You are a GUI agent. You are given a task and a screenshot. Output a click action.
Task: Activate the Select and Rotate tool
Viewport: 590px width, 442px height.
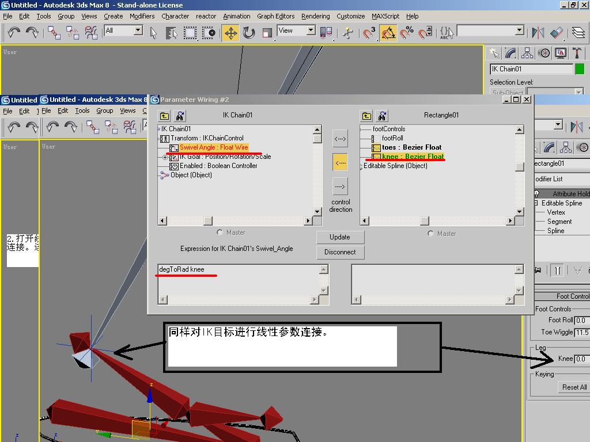[x=249, y=33]
